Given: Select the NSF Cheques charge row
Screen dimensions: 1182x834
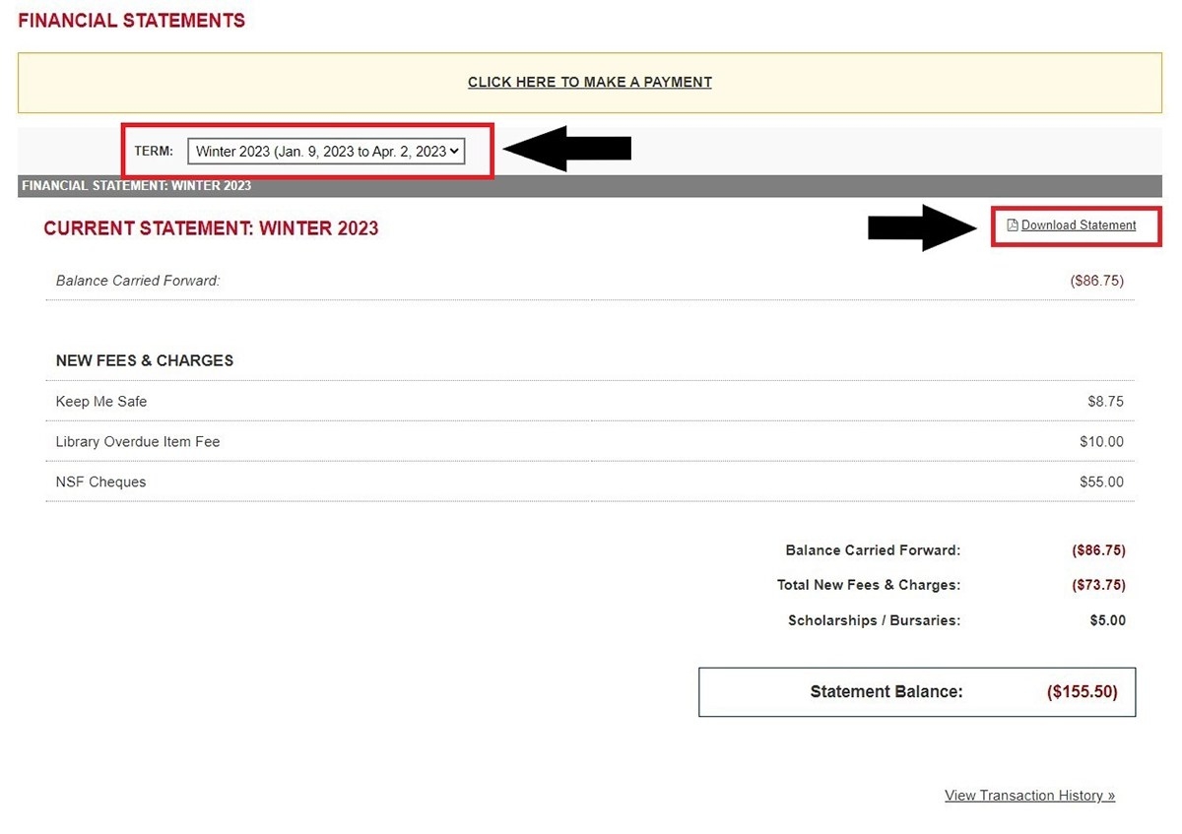Looking at the screenshot, I should (100, 481).
